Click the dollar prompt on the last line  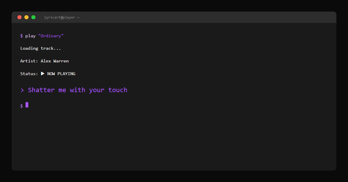coord(21,106)
